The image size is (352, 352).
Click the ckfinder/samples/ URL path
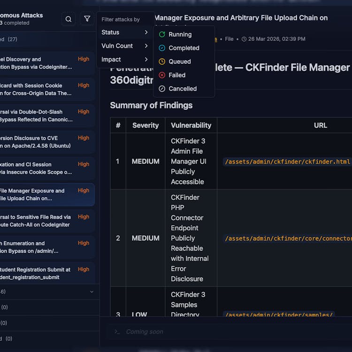279,314
